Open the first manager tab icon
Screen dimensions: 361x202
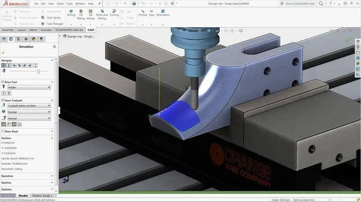tap(4, 39)
